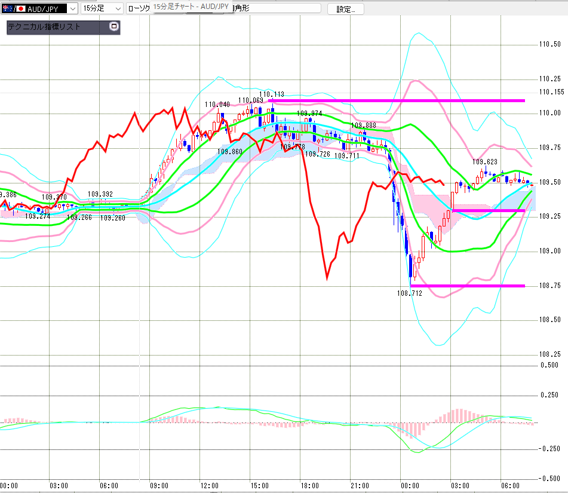
Task: Click the low price label 108.712
Action: (409, 293)
